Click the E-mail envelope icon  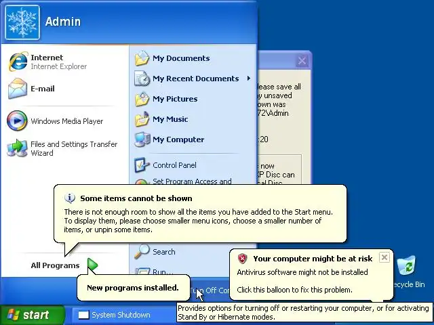(x=18, y=89)
